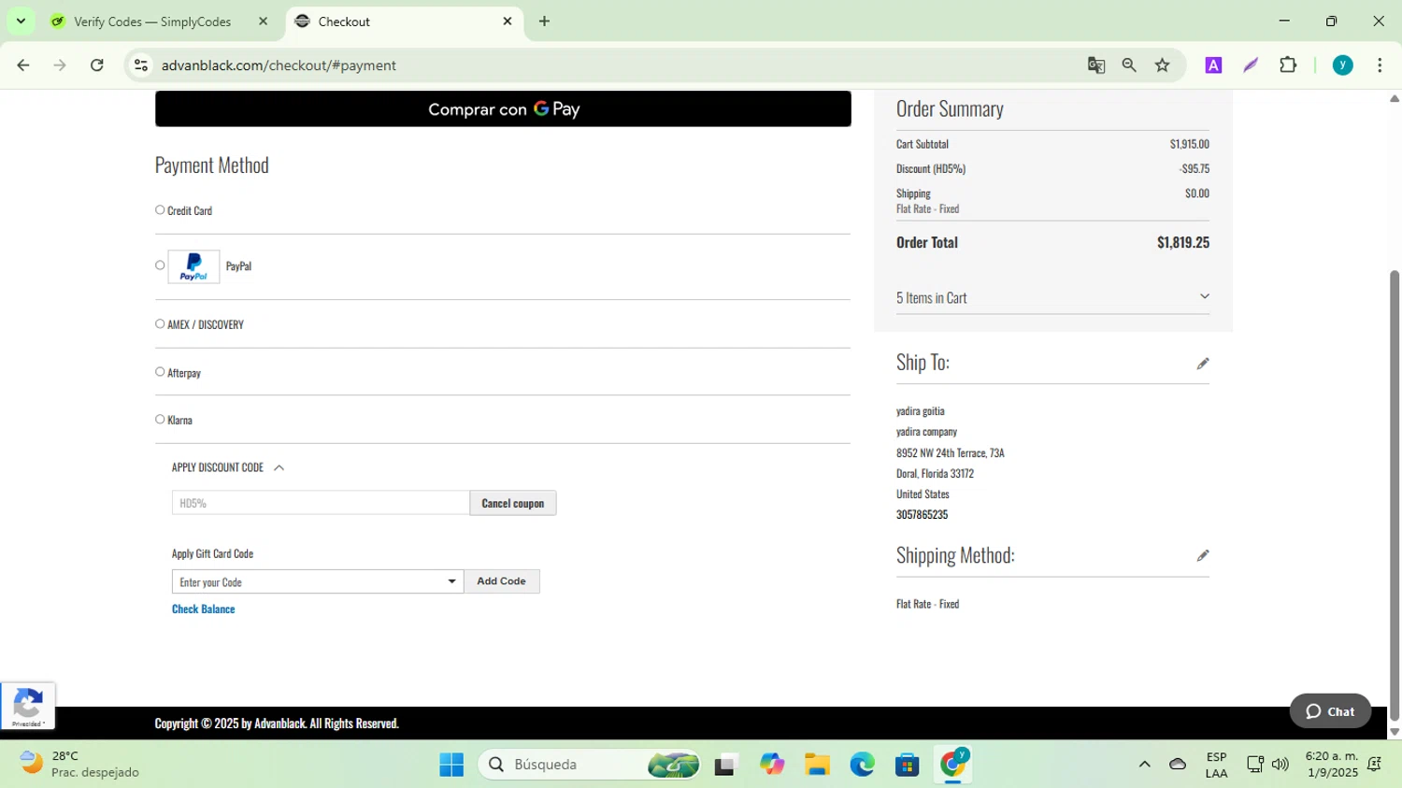This screenshot has height=788, width=1402.
Task: Click the scrollbar down arrow
Action: pos(1395,733)
